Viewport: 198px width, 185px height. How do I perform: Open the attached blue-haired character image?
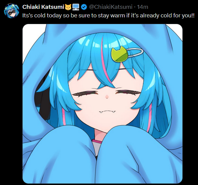[102, 104]
